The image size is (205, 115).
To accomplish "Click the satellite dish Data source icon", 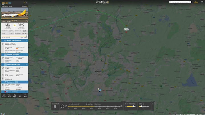I will click(x=5, y=82).
